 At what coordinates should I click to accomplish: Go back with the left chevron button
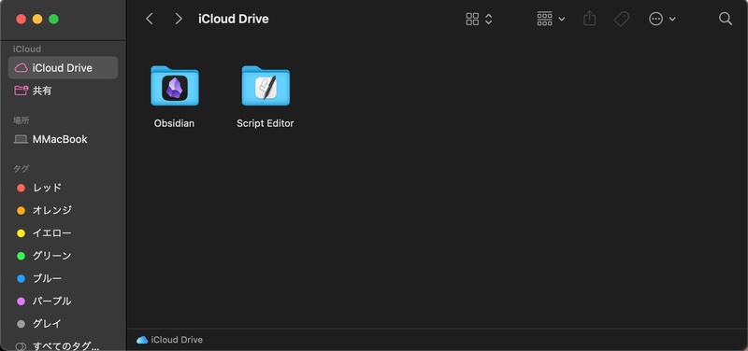coord(150,19)
